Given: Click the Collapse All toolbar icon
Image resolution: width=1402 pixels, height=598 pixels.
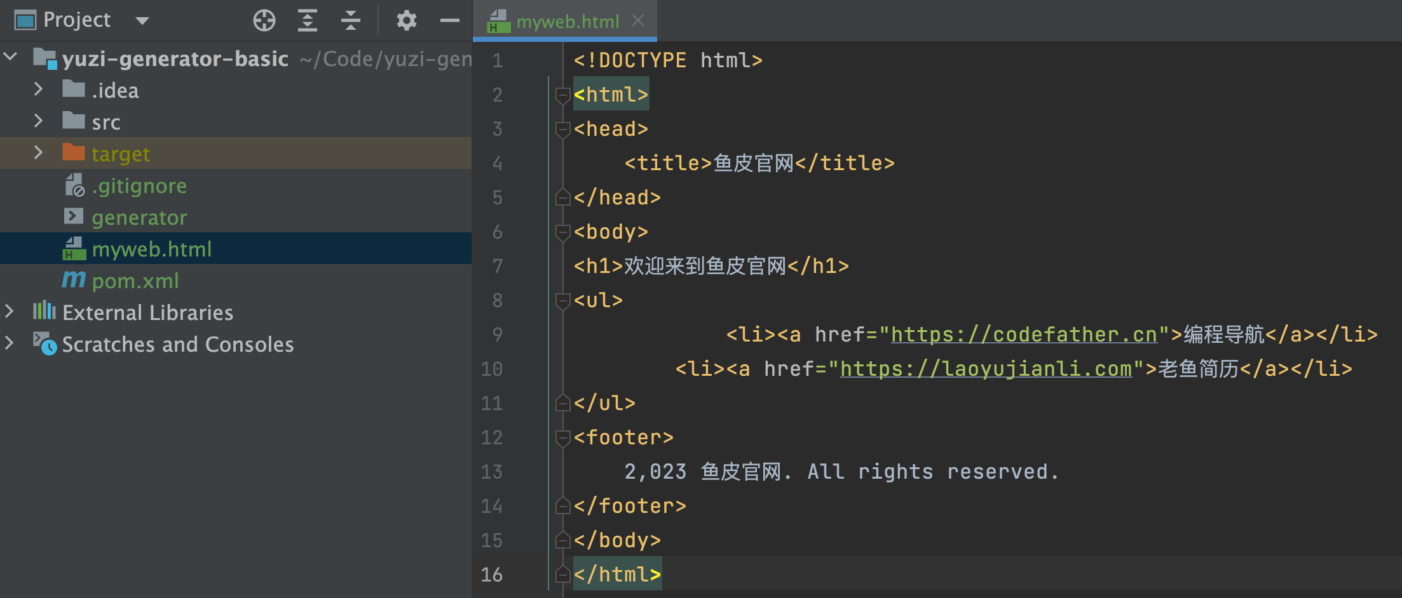Looking at the screenshot, I should tap(350, 20).
